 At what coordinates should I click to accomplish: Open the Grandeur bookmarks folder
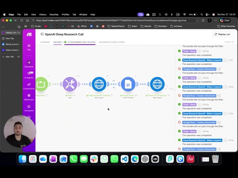pos(161,26)
